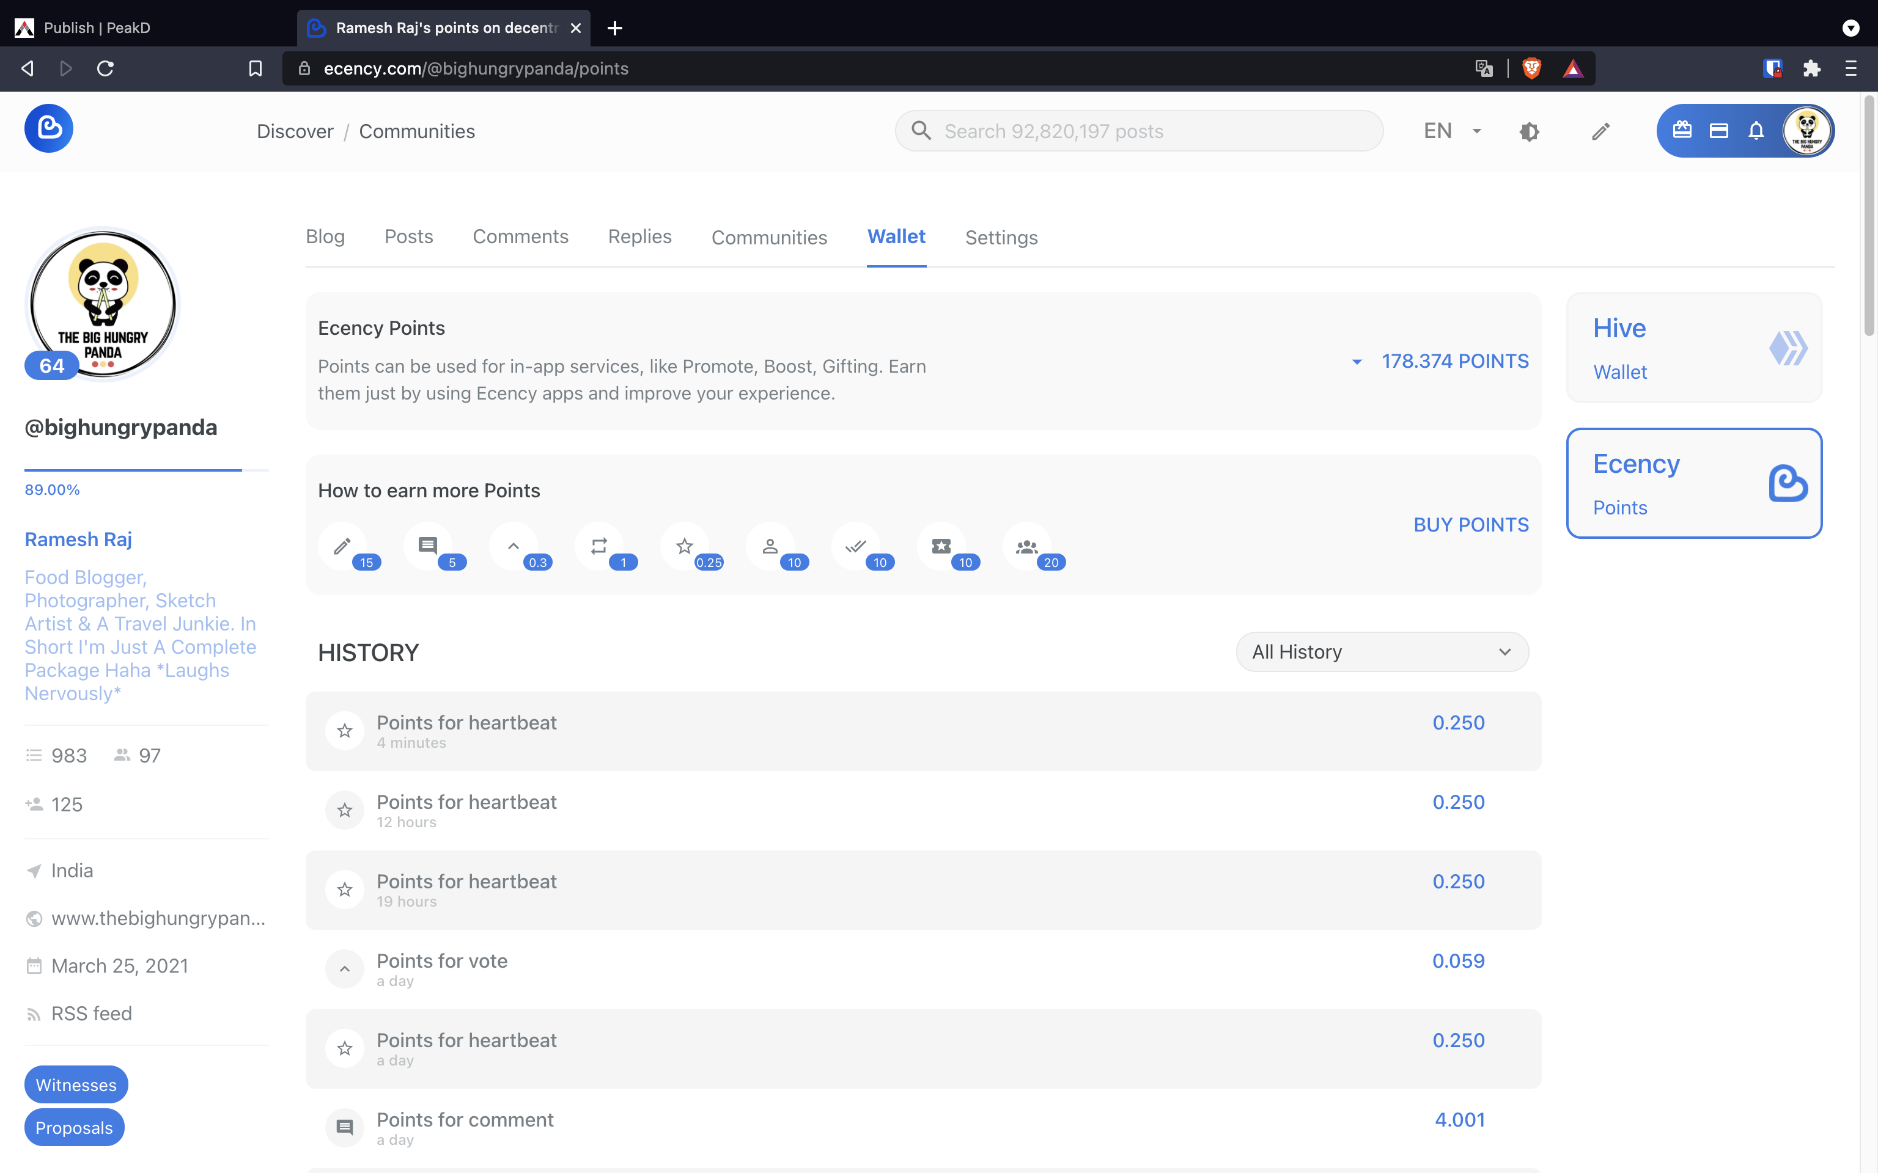Viewport: 1878px width, 1173px height.
Task: Select the Wallet tab
Action: pos(896,236)
